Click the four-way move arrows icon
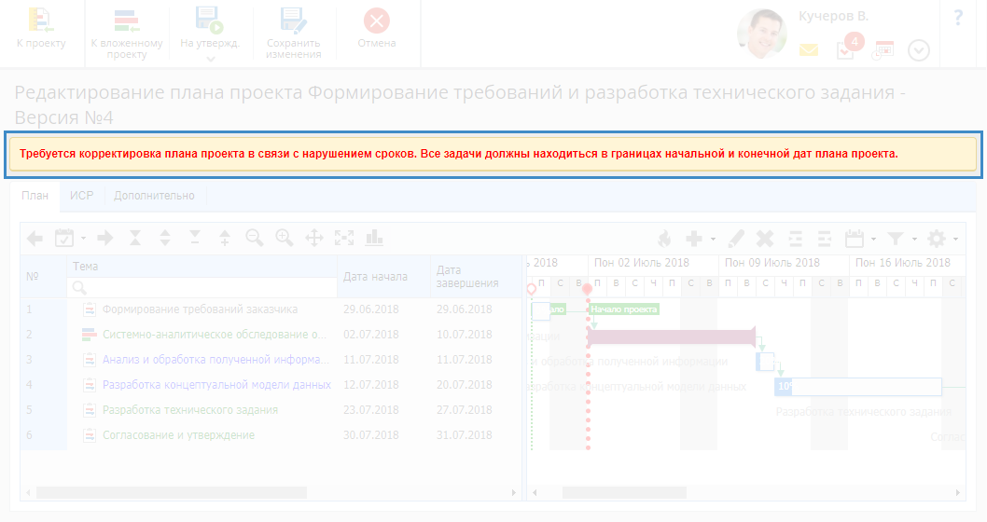This screenshot has height=522, width=987. [314, 238]
